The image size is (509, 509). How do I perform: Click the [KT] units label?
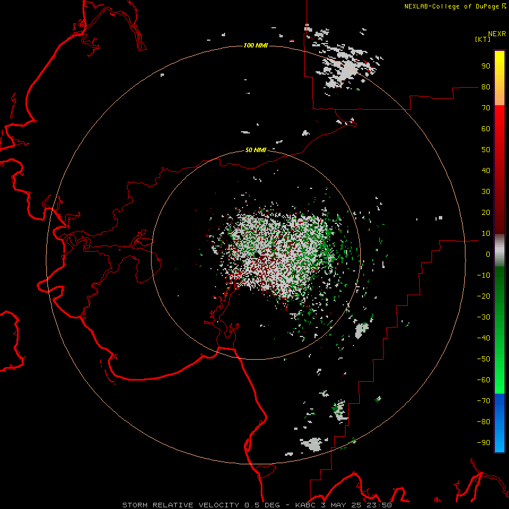[483, 39]
